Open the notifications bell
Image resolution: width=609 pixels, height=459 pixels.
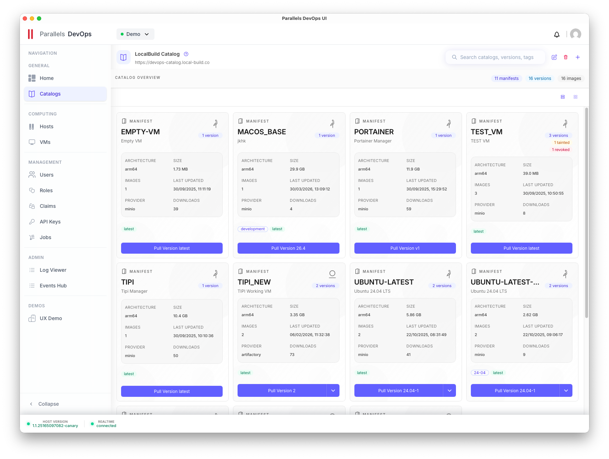[556, 34]
